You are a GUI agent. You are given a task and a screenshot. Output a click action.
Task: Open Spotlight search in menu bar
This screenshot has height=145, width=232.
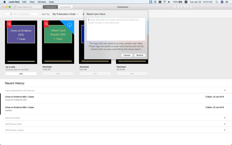216,2
